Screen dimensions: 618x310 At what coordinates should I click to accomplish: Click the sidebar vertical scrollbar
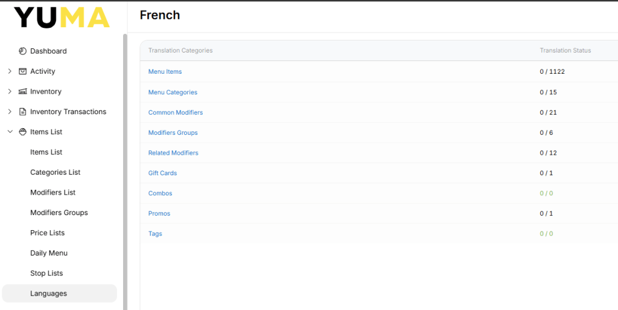coord(126,172)
